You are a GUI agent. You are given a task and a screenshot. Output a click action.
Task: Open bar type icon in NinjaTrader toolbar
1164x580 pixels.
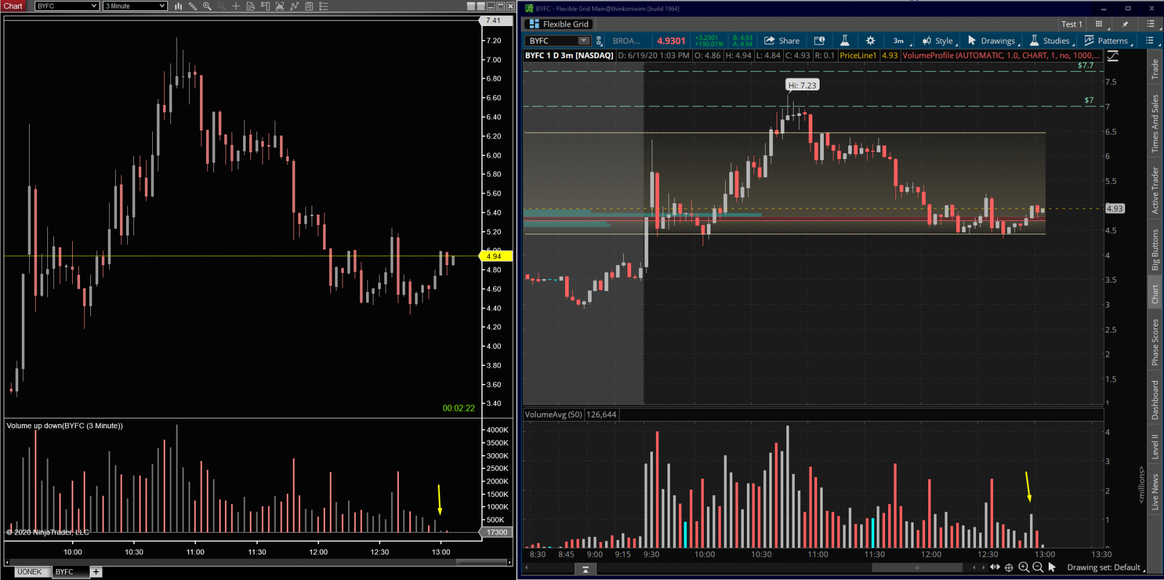(x=178, y=6)
